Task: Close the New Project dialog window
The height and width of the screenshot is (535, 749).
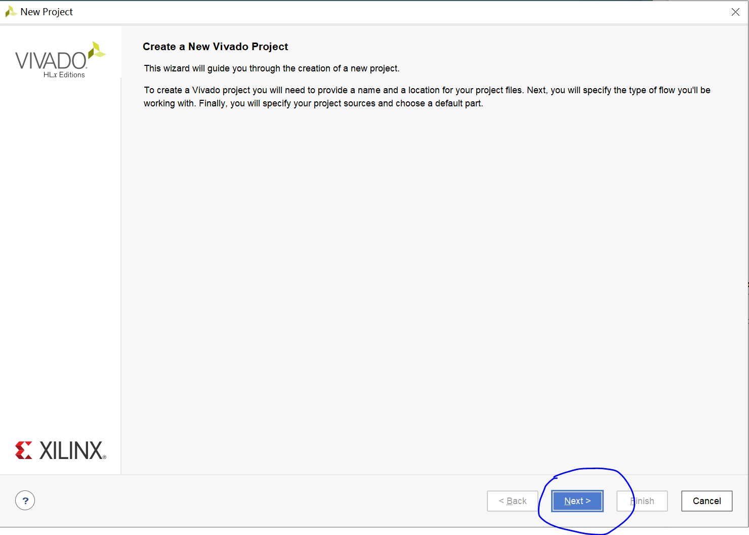Action: click(735, 12)
